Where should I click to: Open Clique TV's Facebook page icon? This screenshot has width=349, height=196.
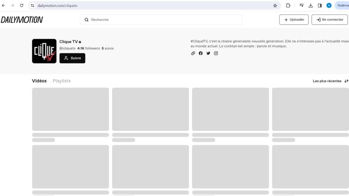(x=201, y=53)
